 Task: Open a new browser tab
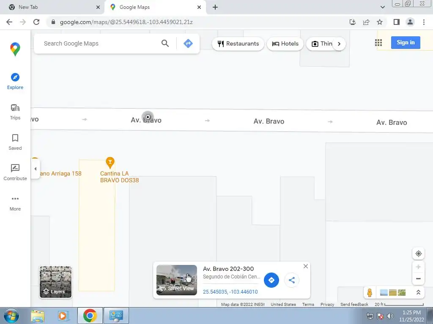(x=215, y=7)
